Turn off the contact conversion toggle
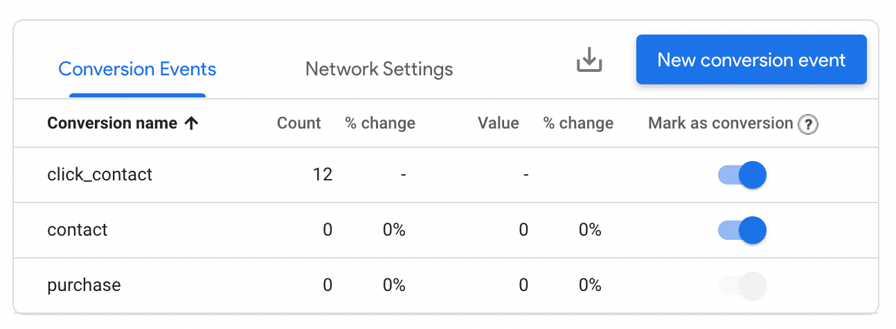The image size is (896, 329). (x=742, y=230)
